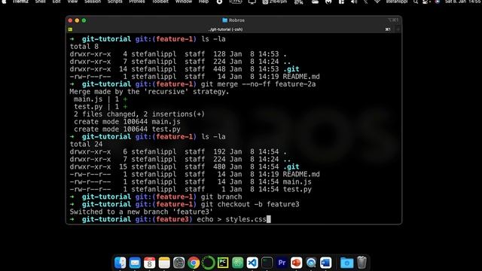Click the 'git branch' command text

coord(221,197)
